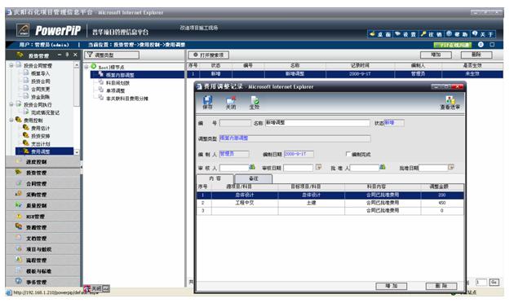The width and height of the screenshot is (514, 303).
Task: Open calendar icon beside 审核日期 field
Action: (318, 167)
